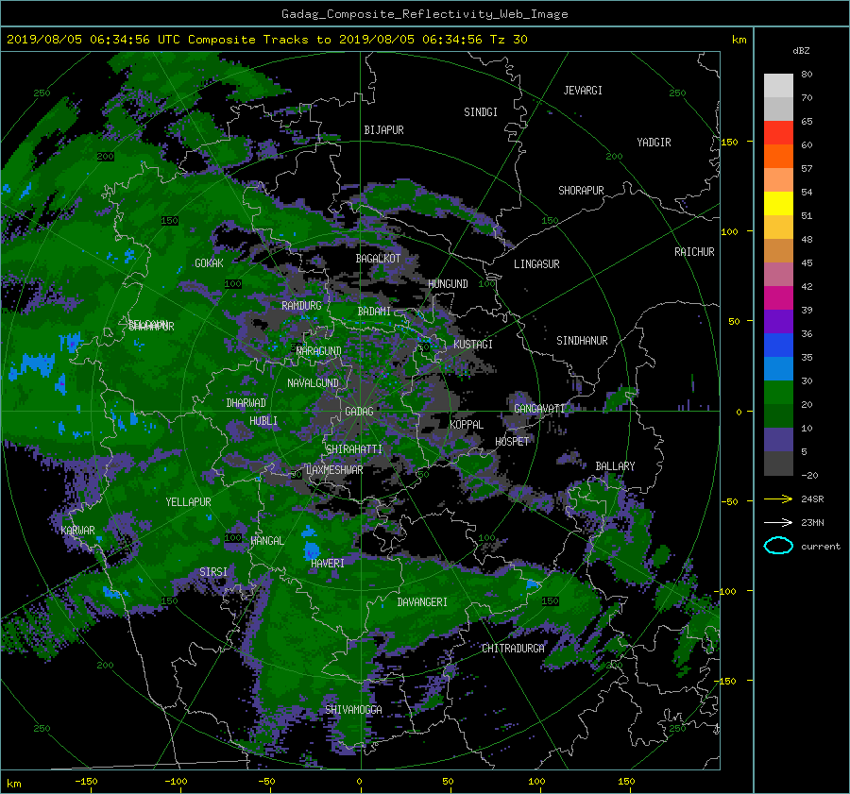
Task: Click the GADAG radar center label
Action: click(x=359, y=412)
